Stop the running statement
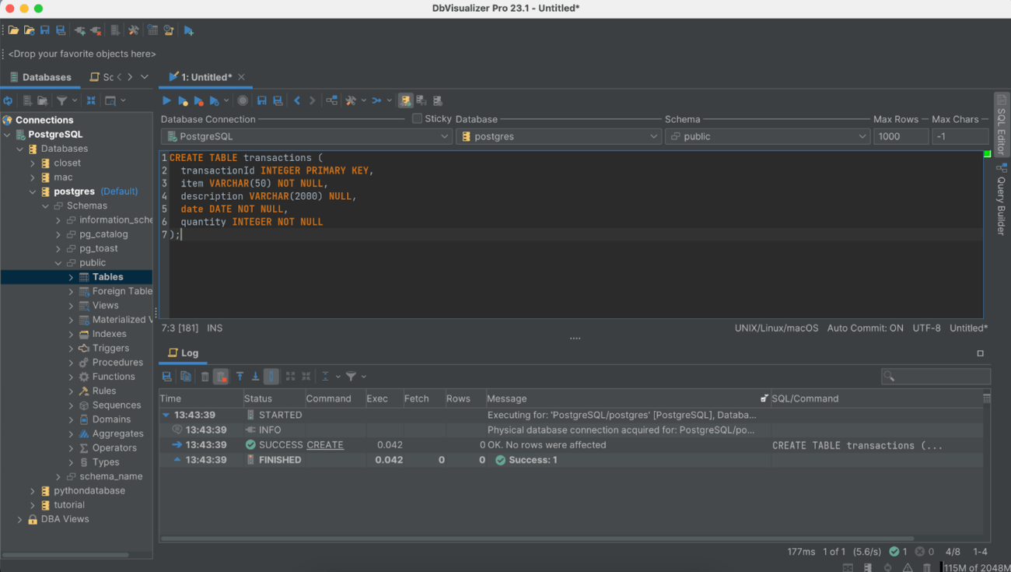 coord(241,100)
